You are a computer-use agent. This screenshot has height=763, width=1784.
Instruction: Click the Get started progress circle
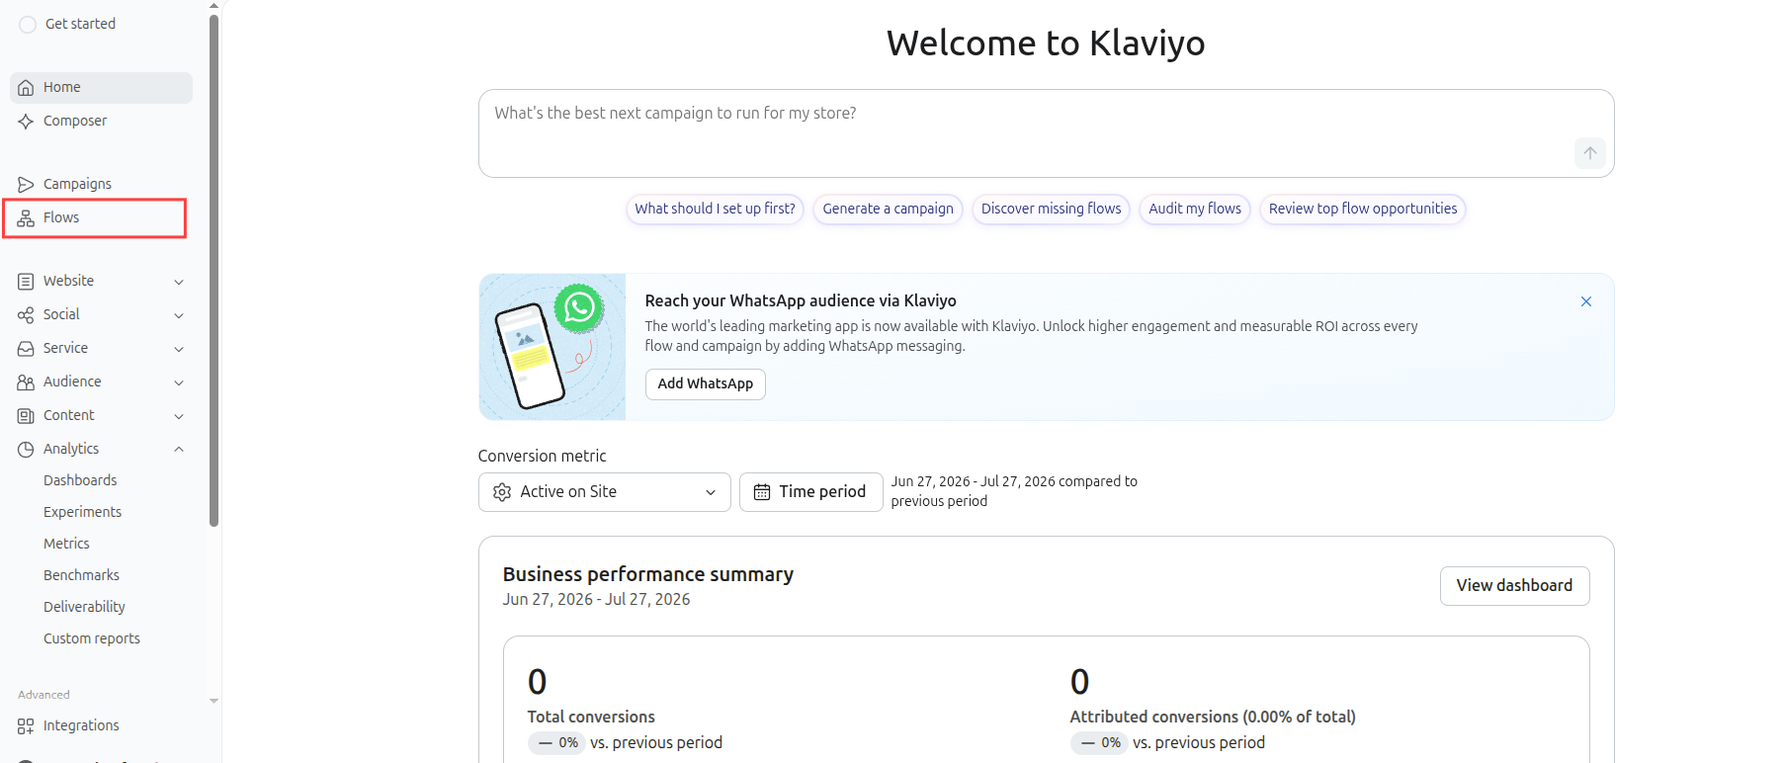pyautogui.click(x=28, y=25)
